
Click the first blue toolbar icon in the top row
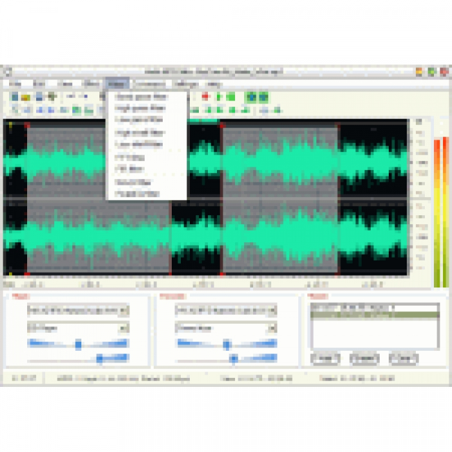tap(14, 97)
